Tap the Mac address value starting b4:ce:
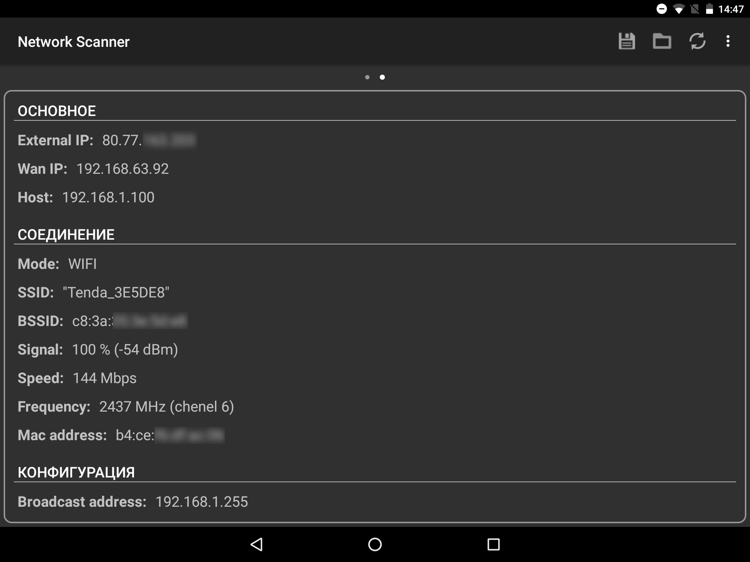Viewport: 750px width, 562px height. click(170, 435)
